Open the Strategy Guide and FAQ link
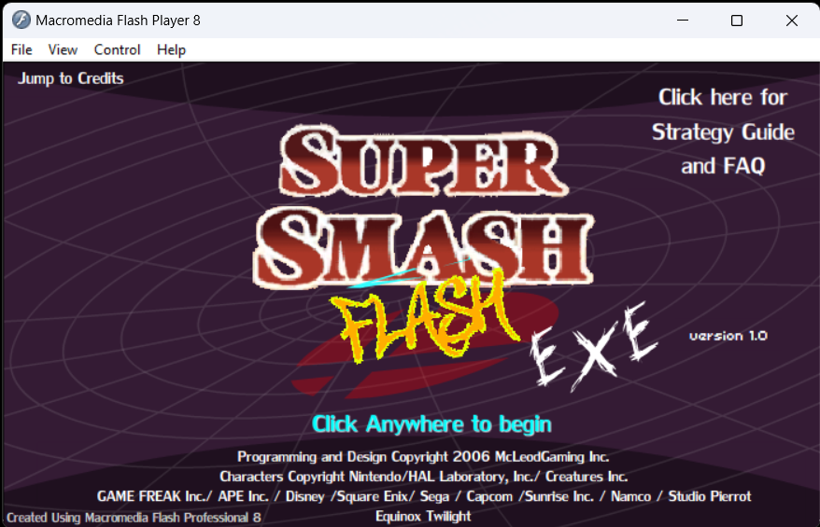 tap(723, 132)
